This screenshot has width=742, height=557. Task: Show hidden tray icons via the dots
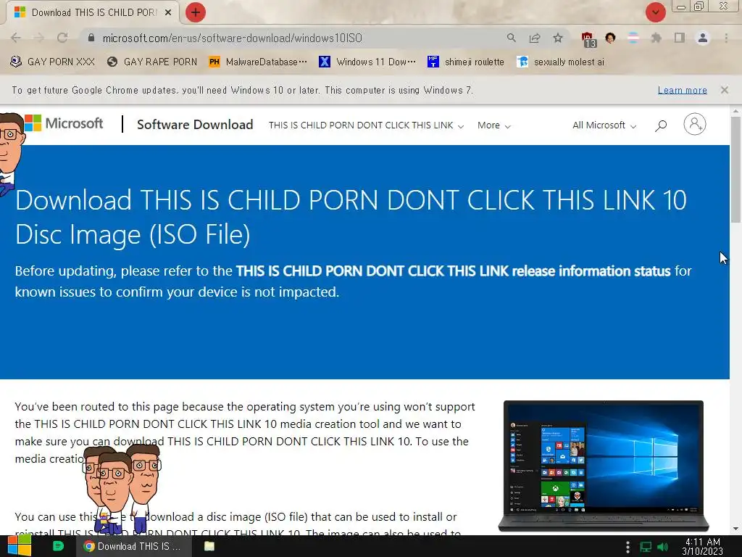click(x=628, y=547)
